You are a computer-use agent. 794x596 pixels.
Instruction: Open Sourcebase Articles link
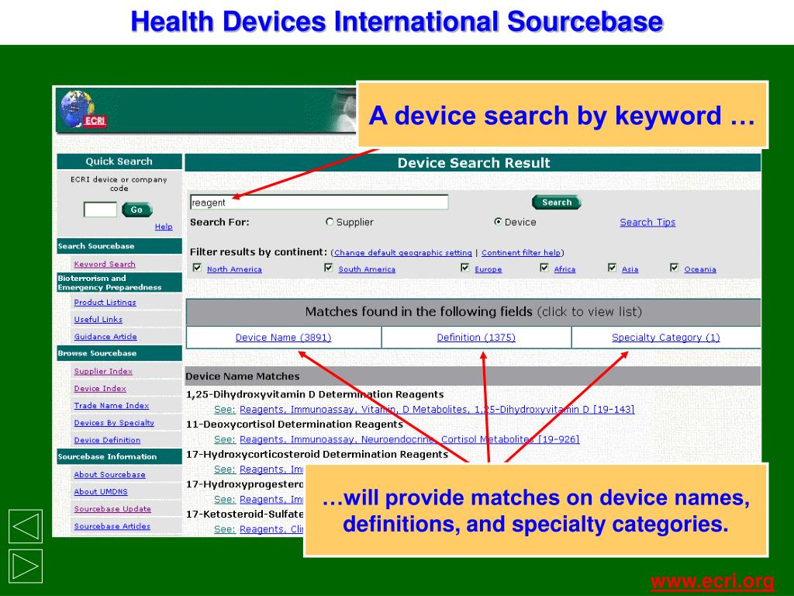[112, 527]
